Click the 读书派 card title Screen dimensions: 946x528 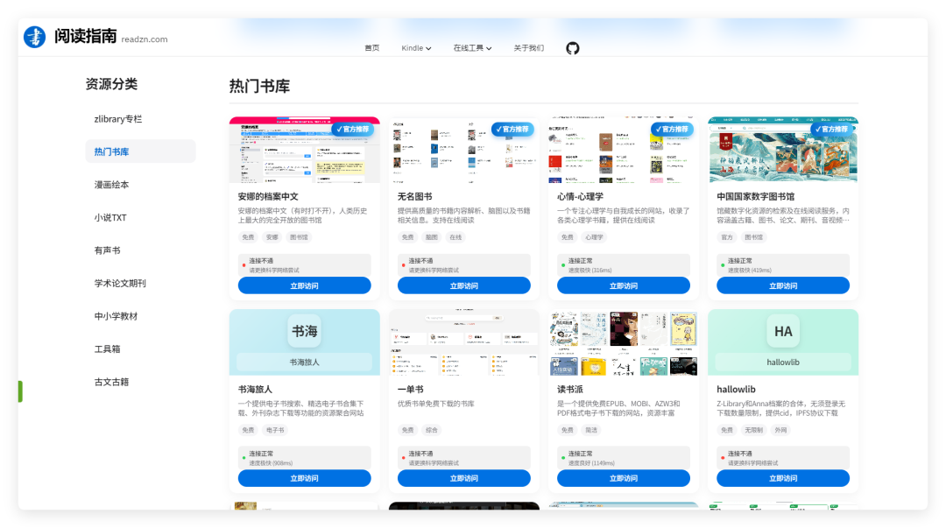570,389
